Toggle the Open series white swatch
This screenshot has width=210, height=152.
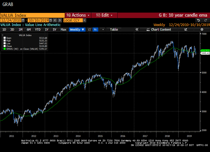(5, 38)
